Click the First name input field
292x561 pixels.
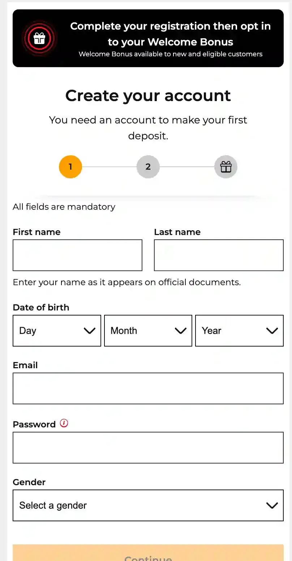point(77,255)
